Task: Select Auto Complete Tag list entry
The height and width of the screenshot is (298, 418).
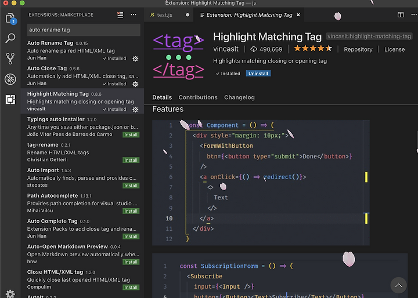Action: (x=82, y=228)
